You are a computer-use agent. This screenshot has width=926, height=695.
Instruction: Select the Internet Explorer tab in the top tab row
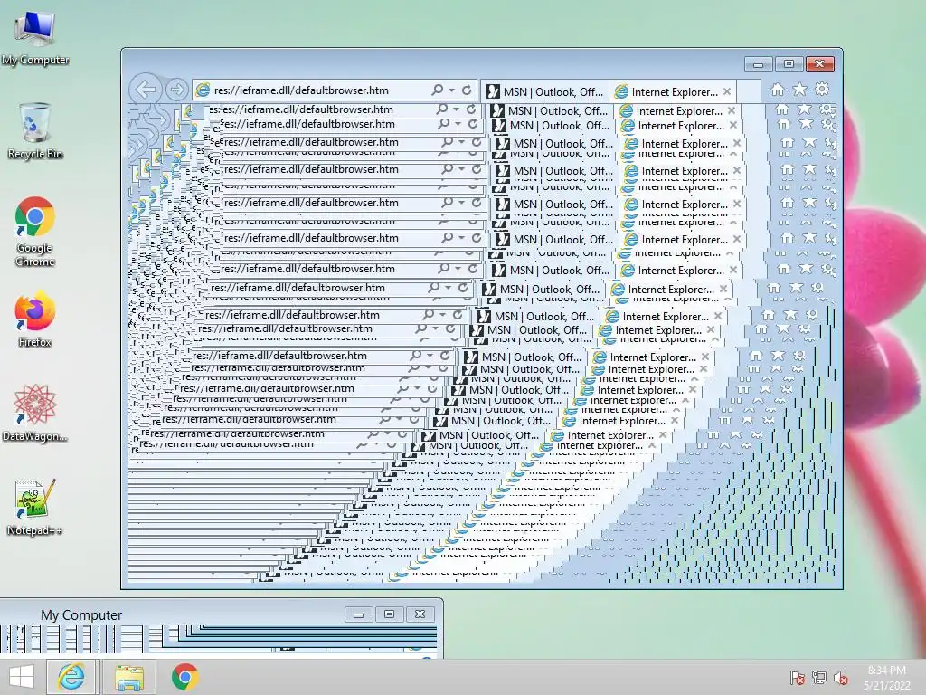tap(673, 91)
